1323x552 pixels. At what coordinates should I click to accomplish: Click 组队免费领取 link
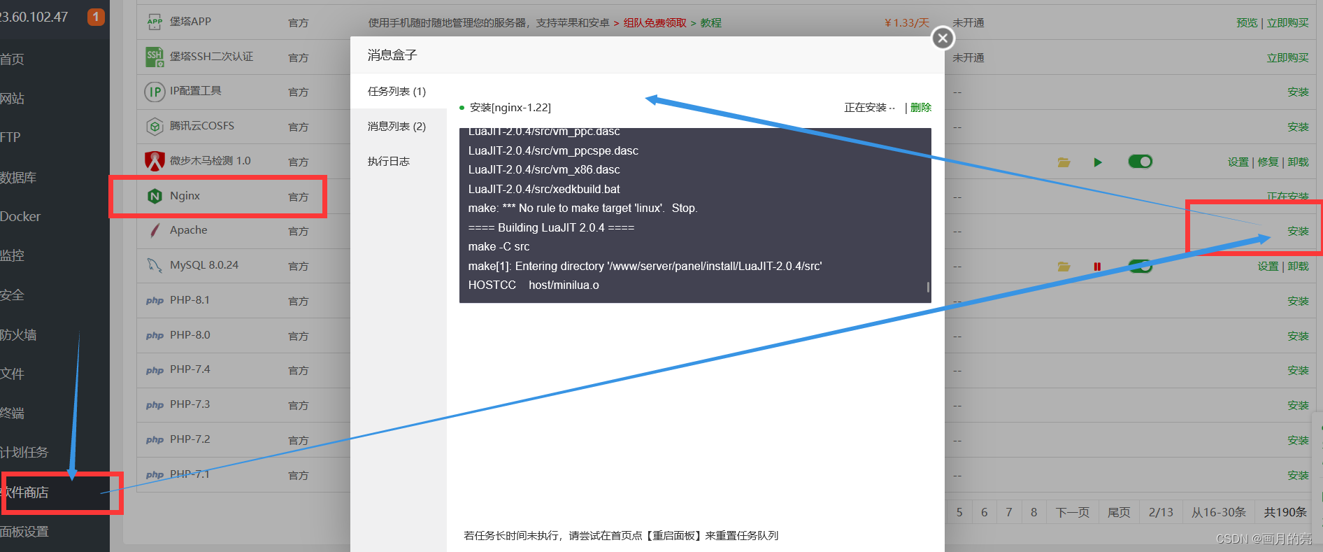[x=655, y=22]
